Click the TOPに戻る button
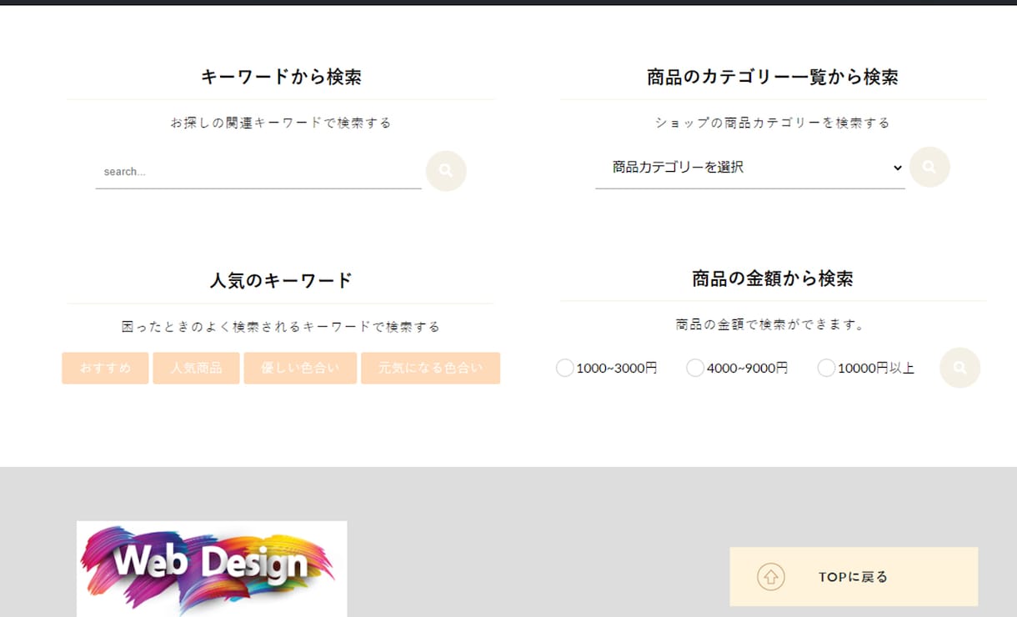The height and width of the screenshot is (617, 1017). tap(854, 576)
